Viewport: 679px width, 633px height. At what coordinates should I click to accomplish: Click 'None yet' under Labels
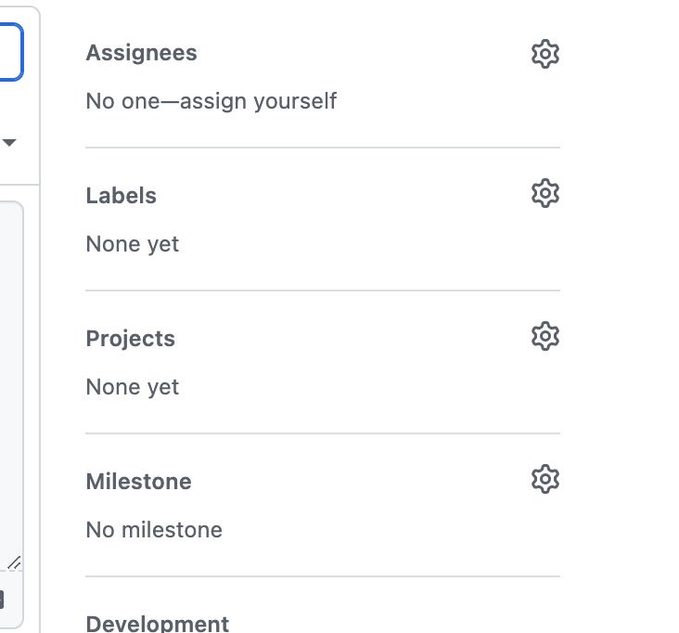click(132, 244)
